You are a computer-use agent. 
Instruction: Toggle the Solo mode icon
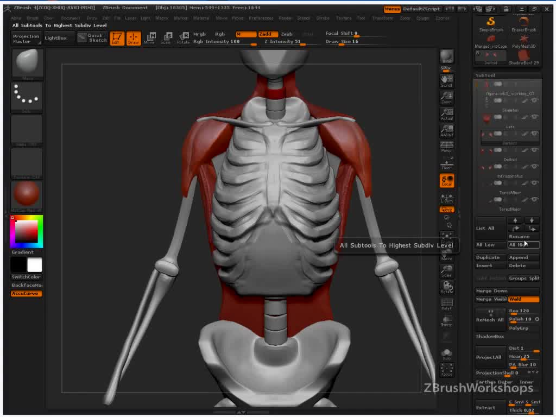coord(446,354)
